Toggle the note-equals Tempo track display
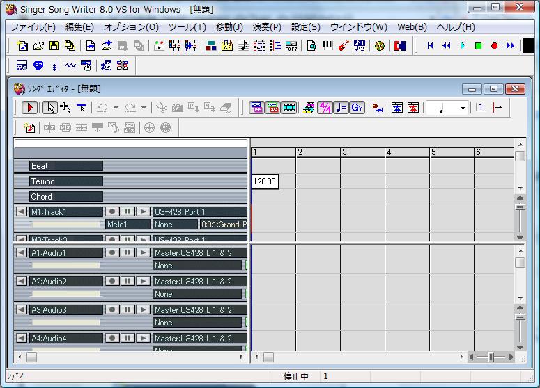Screen dimensions: 540x388 click(x=341, y=108)
